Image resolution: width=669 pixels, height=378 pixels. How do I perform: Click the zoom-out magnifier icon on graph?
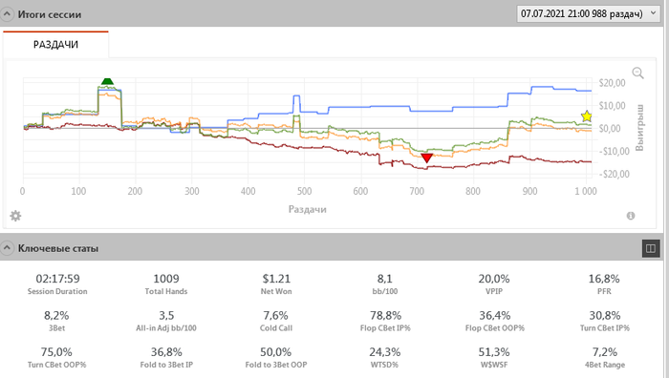click(637, 73)
